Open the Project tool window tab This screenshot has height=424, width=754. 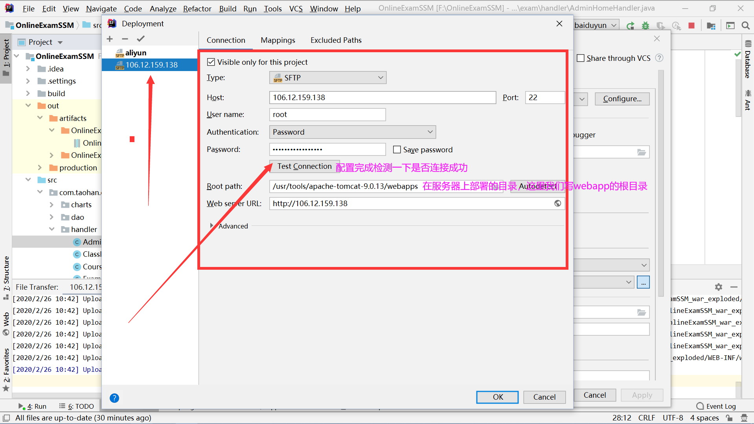coord(6,58)
